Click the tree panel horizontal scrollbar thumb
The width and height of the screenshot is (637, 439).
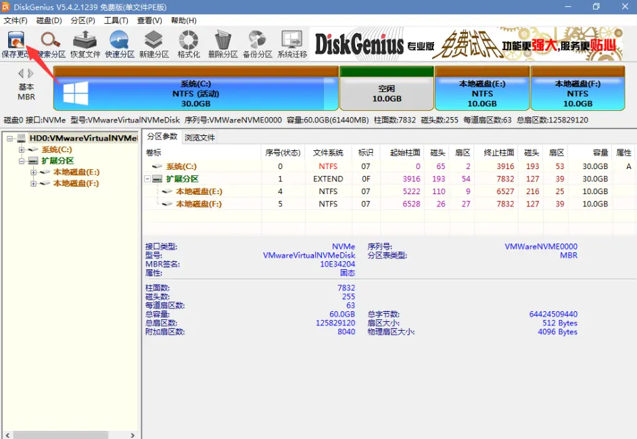[60, 435]
